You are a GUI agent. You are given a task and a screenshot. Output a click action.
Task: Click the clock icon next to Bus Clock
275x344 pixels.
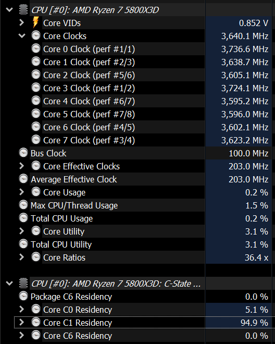[x=23, y=153]
